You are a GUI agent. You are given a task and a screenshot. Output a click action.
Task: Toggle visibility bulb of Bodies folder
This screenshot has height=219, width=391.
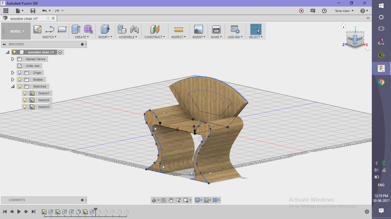[x=20, y=80]
